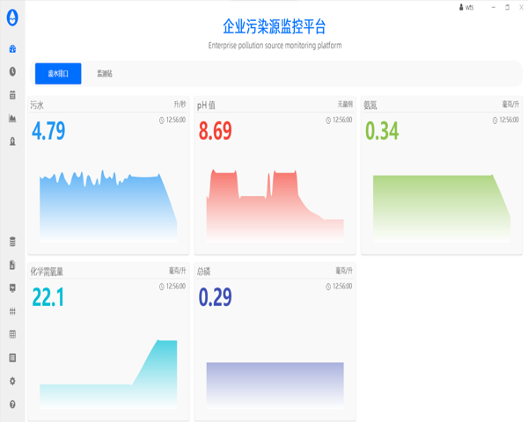Click the clock history icon in sidebar
The width and height of the screenshot is (528, 422).
tap(12, 72)
